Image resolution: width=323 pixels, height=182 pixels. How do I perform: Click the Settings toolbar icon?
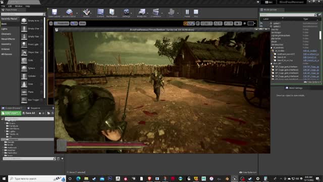[126, 12]
